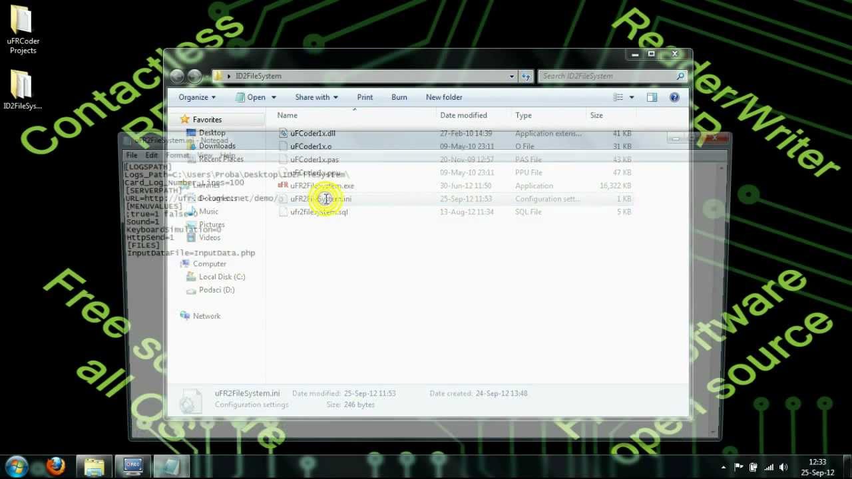Select Computer in navigation pane

209,263
